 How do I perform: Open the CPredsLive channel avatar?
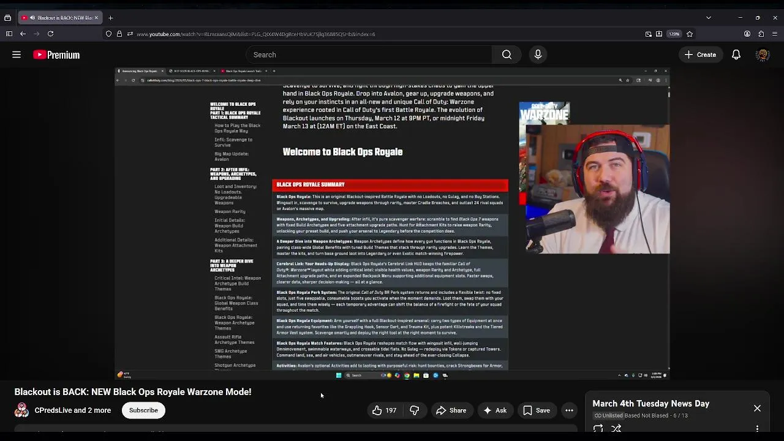coord(21,410)
